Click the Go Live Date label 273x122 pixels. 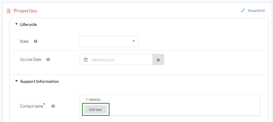tap(31, 60)
